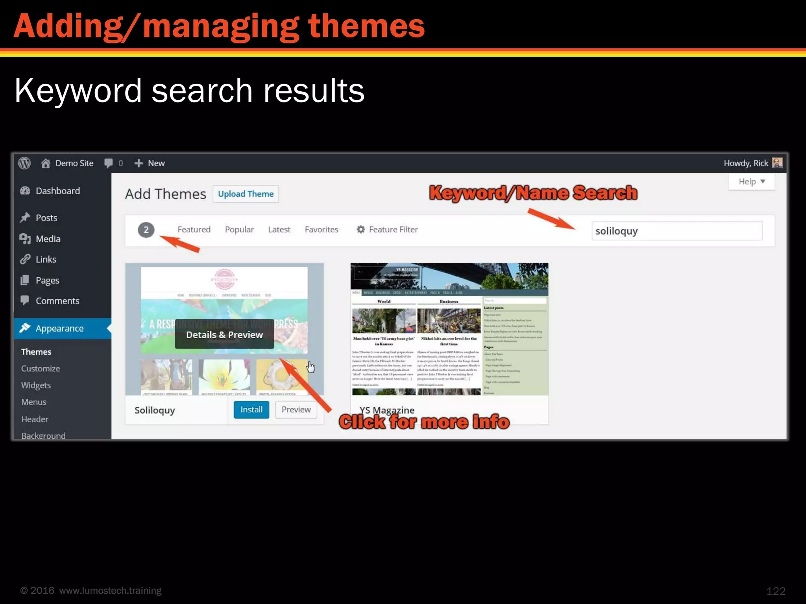This screenshot has width=806, height=604.
Task: Install the Soliloquy theme
Action: 251,410
